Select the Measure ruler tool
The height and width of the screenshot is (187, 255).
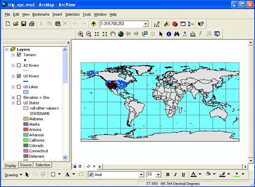pos(192,34)
